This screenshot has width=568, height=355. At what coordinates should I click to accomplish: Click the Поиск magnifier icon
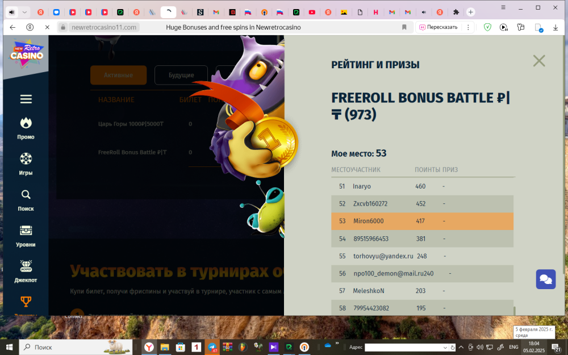pyautogui.click(x=26, y=195)
